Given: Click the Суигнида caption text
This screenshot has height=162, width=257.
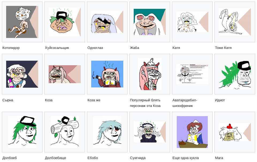Looking at the screenshot, I should pos(138,158).
